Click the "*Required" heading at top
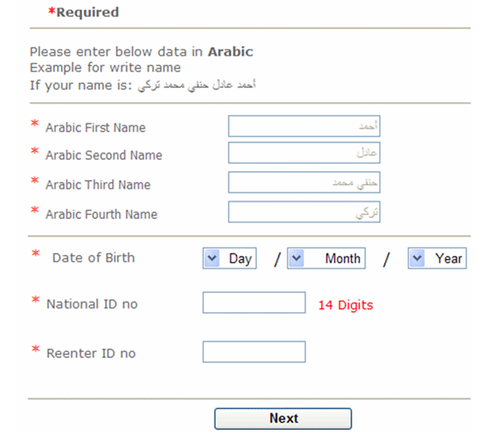 (x=83, y=13)
